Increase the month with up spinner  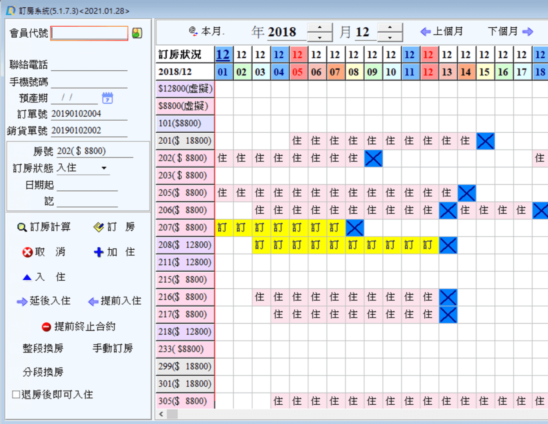(x=390, y=27)
